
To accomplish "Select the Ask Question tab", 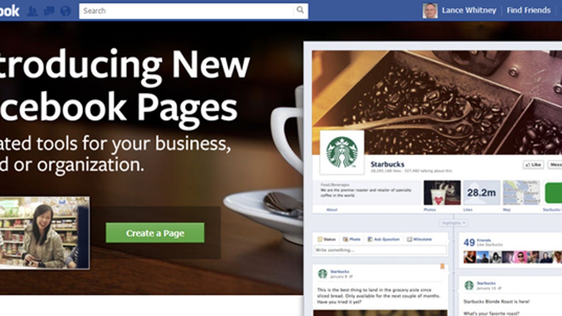I will tap(384, 239).
